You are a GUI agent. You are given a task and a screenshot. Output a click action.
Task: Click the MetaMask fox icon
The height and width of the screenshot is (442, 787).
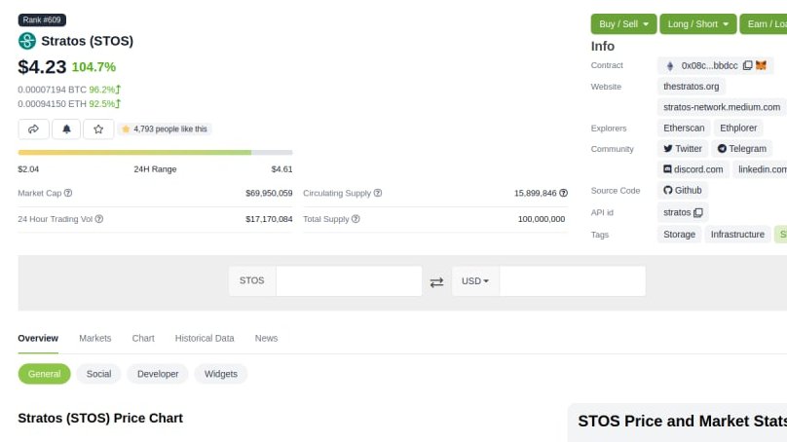761,65
